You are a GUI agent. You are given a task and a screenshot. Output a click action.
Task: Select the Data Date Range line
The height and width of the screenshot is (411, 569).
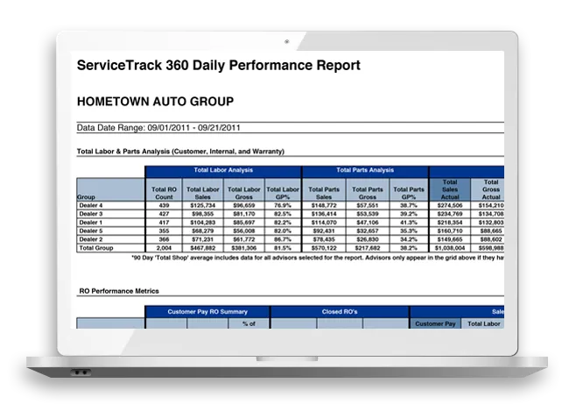[x=158, y=128]
